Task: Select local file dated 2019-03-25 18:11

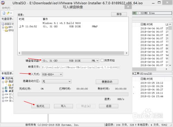Action: [152, 93]
